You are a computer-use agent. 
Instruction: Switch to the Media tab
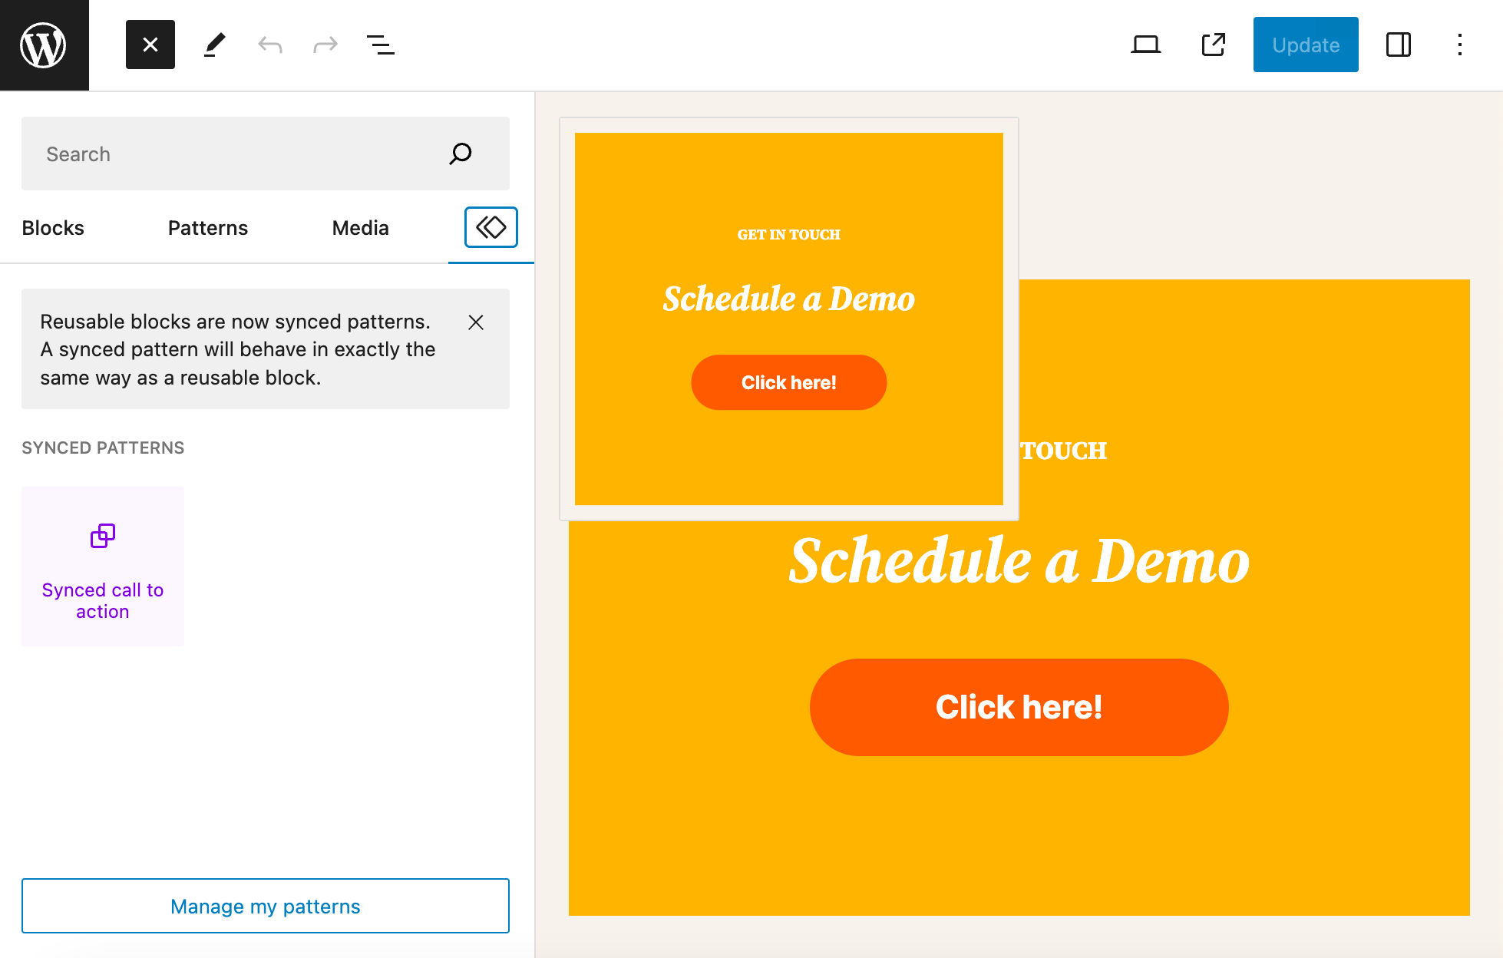tap(359, 228)
